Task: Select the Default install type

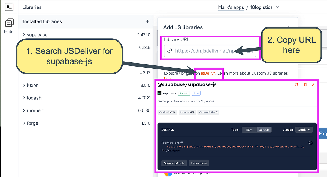Action: pos(264,130)
